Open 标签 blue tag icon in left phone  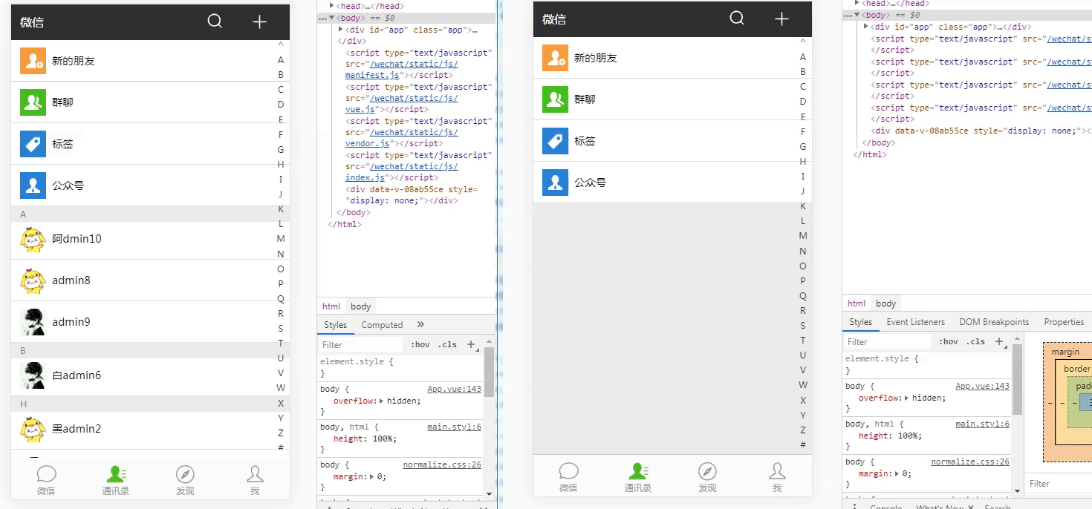(x=33, y=144)
